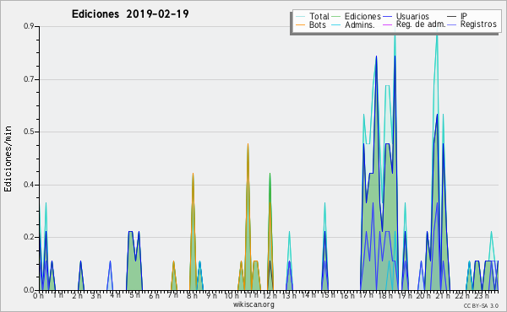Click the 23 h axis label

(x=482, y=295)
